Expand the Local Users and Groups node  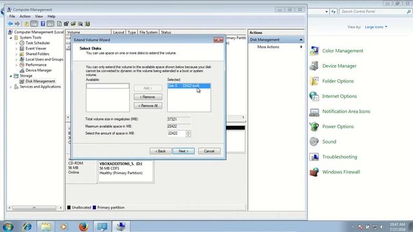(x=17, y=60)
